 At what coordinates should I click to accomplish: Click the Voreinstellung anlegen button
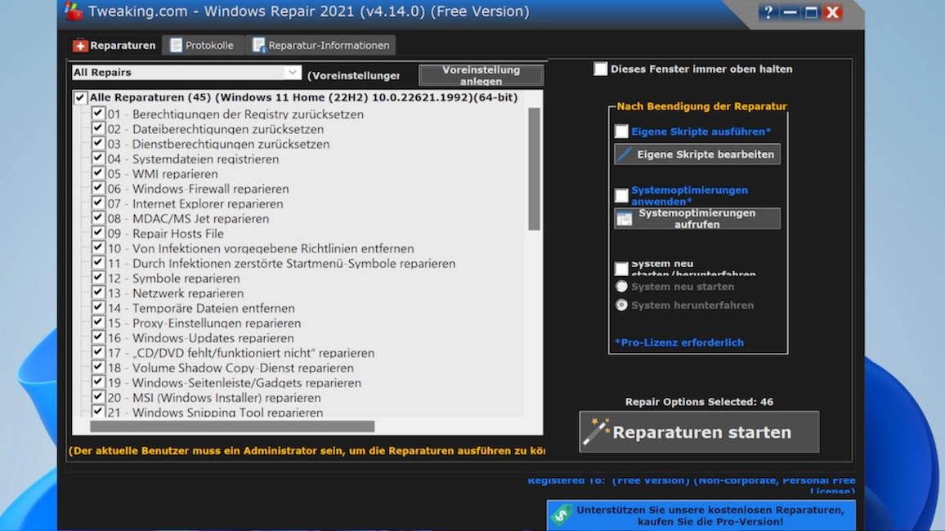481,75
